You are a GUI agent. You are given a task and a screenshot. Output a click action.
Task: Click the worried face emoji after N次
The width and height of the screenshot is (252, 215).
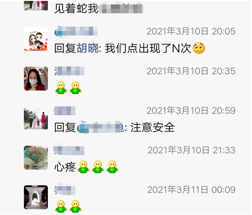pos(199,48)
